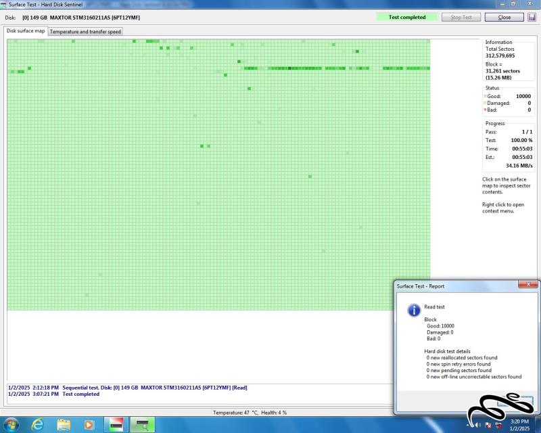Click the volume speaker tray icon

click(478, 425)
